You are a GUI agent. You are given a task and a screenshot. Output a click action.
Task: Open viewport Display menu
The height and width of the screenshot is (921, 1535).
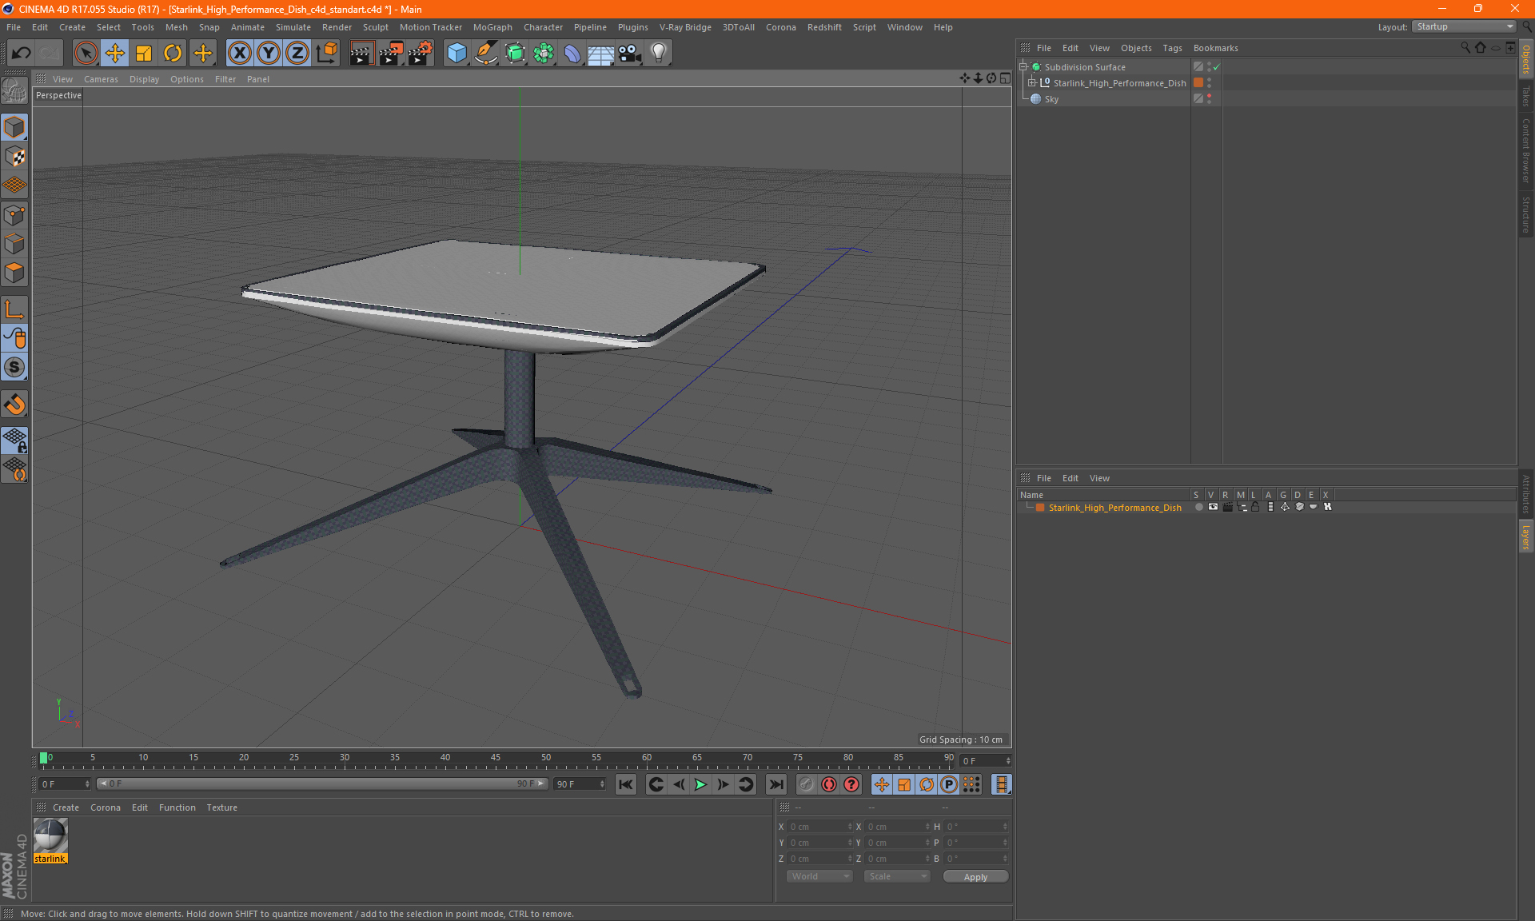[x=144, y=79]
